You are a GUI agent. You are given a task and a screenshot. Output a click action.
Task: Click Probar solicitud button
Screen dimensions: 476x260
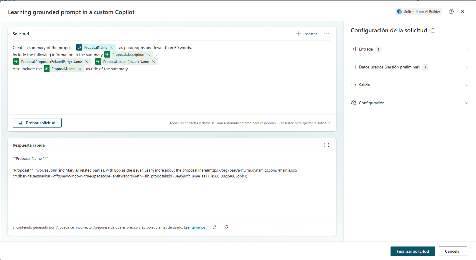37,123
